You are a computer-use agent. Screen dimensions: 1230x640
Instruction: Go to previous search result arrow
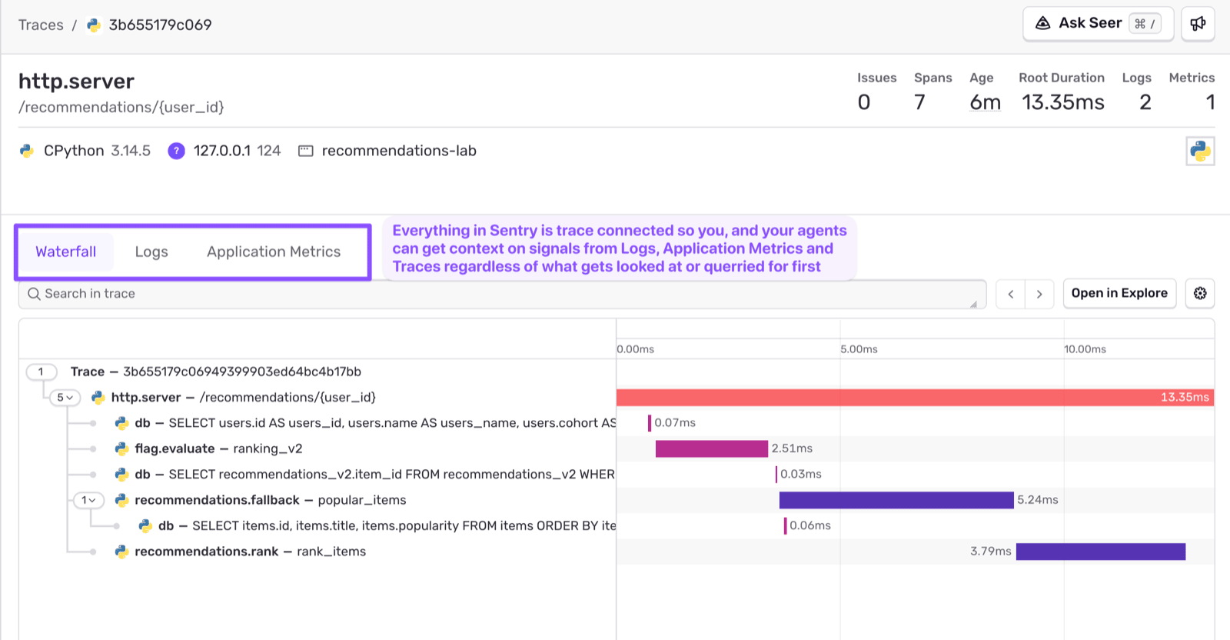(1010, 294)
